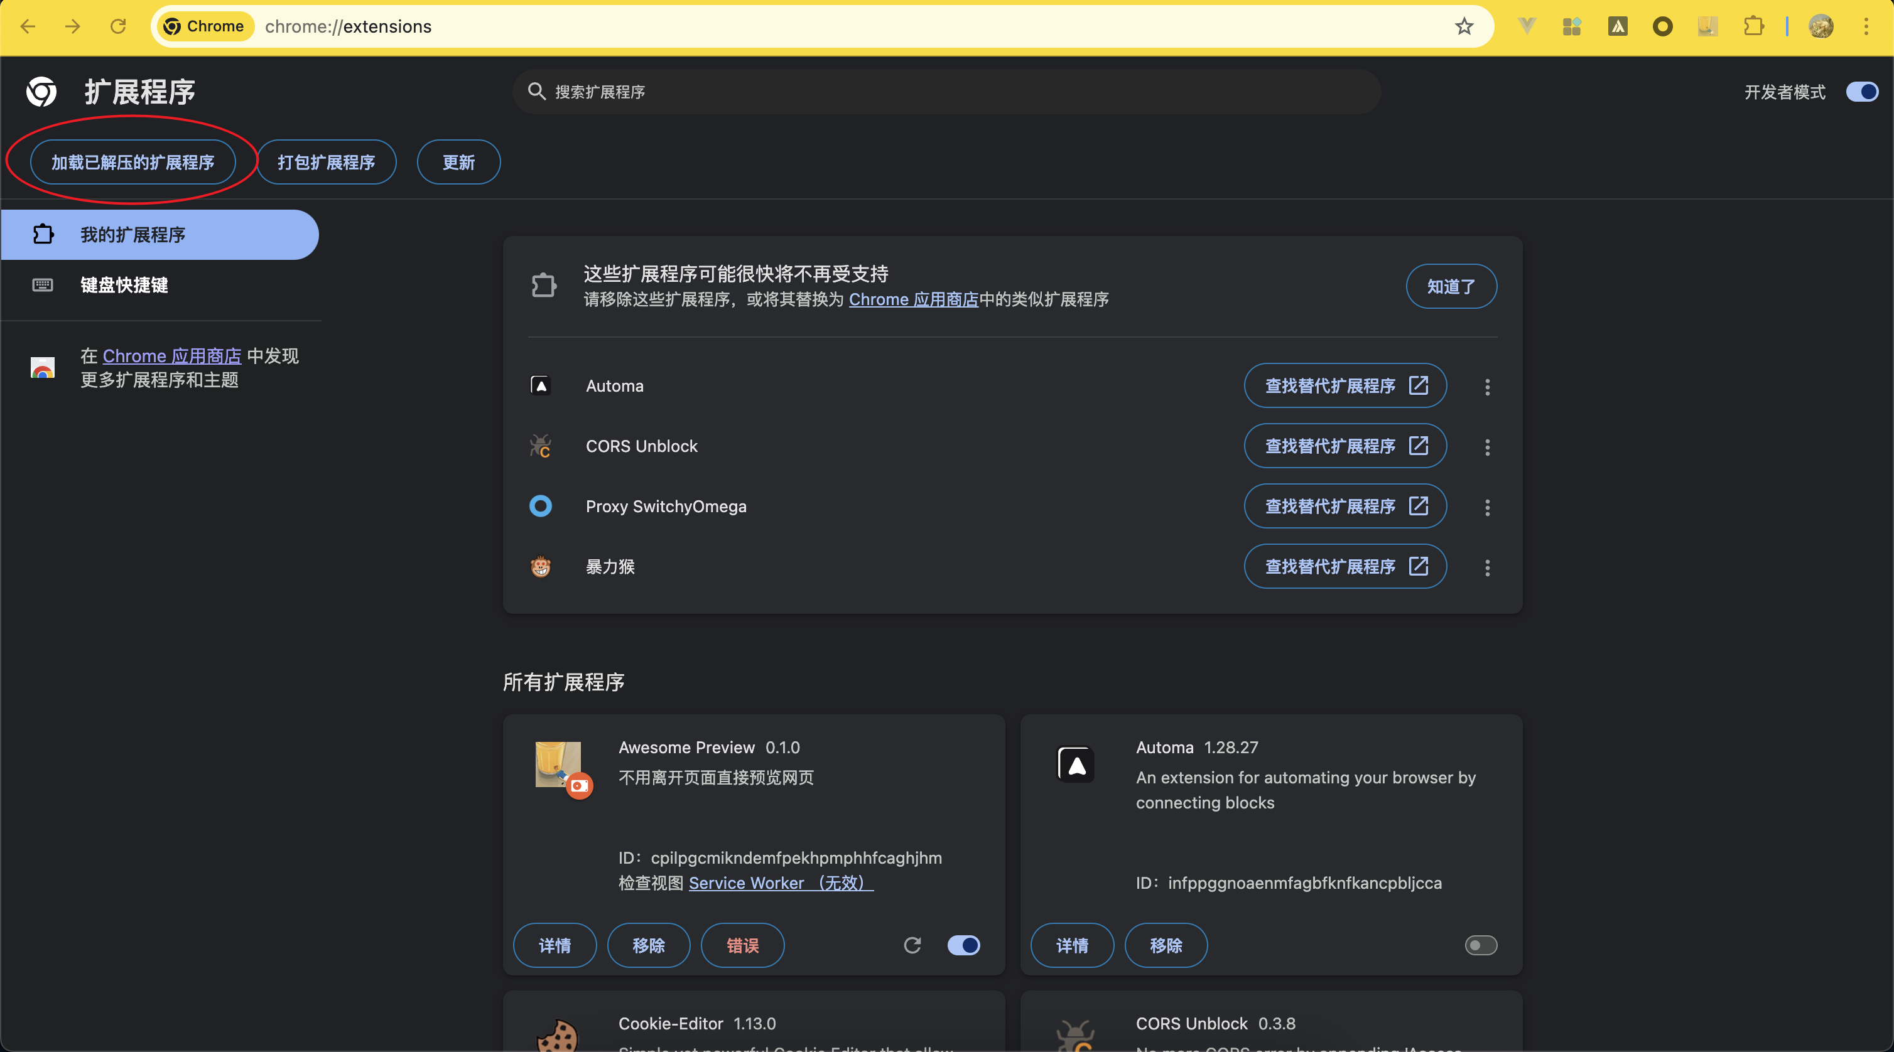Screen dimensions: 1894x1052
Task: Open Chrome's three-dot main menu
Action: click(1866, 26)
